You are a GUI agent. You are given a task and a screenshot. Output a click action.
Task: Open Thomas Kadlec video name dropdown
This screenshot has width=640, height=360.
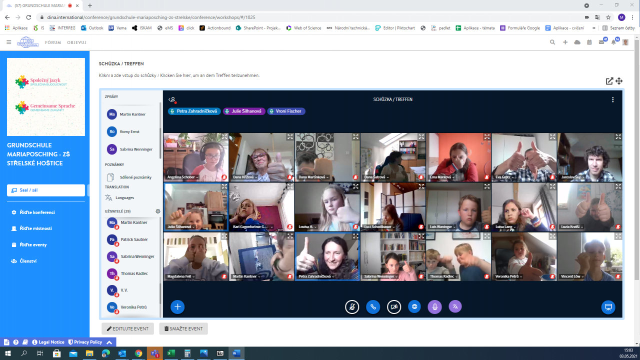pyautogui.click(x=442, y=276)
